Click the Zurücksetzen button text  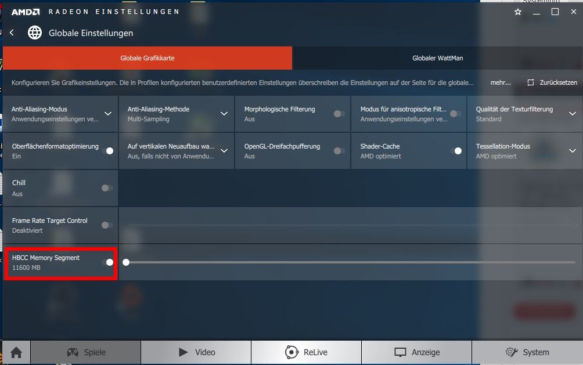pos(559,82)
